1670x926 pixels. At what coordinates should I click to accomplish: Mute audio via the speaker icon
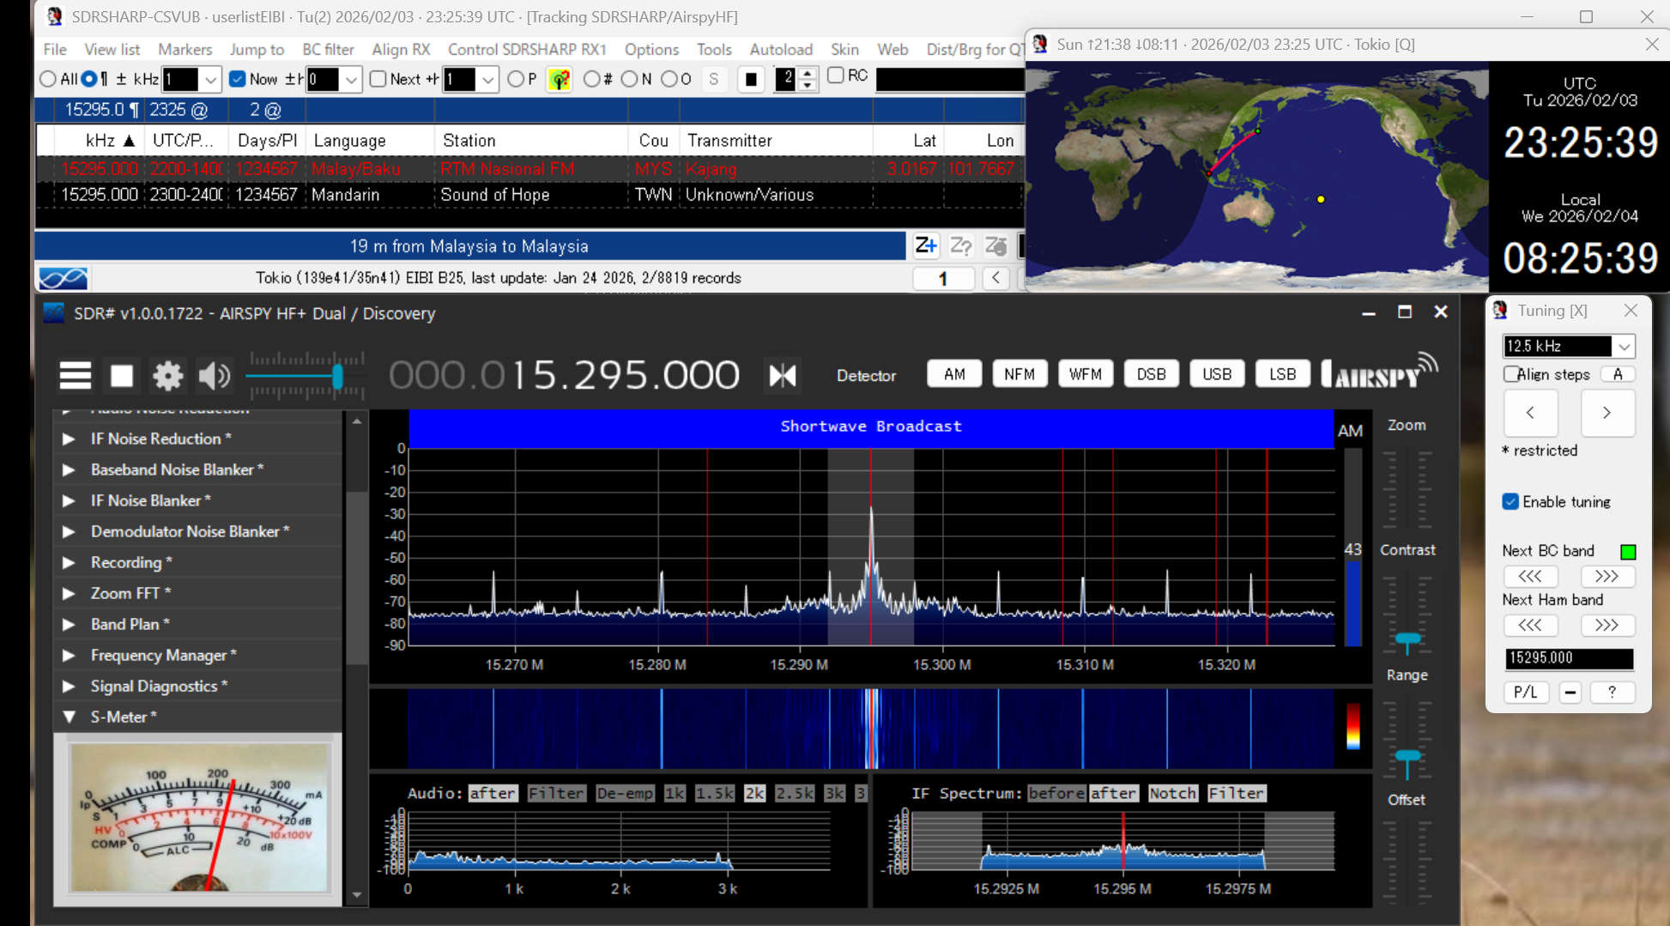point(214,375)
